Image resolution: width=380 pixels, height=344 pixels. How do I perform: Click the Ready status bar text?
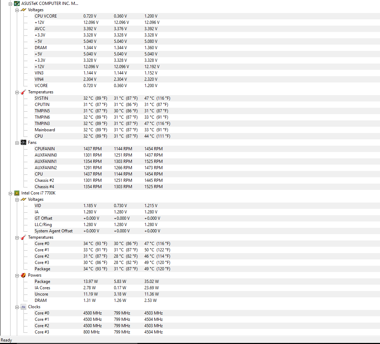point(6,340)
